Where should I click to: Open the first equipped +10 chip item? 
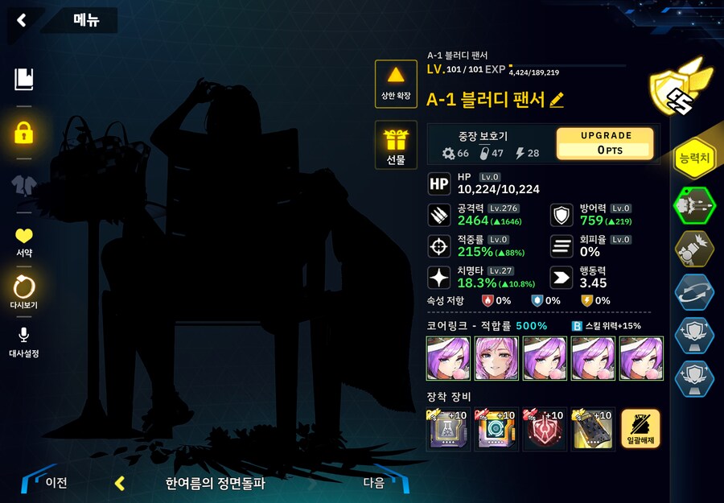pyautogui.click(x=448, y=429)
